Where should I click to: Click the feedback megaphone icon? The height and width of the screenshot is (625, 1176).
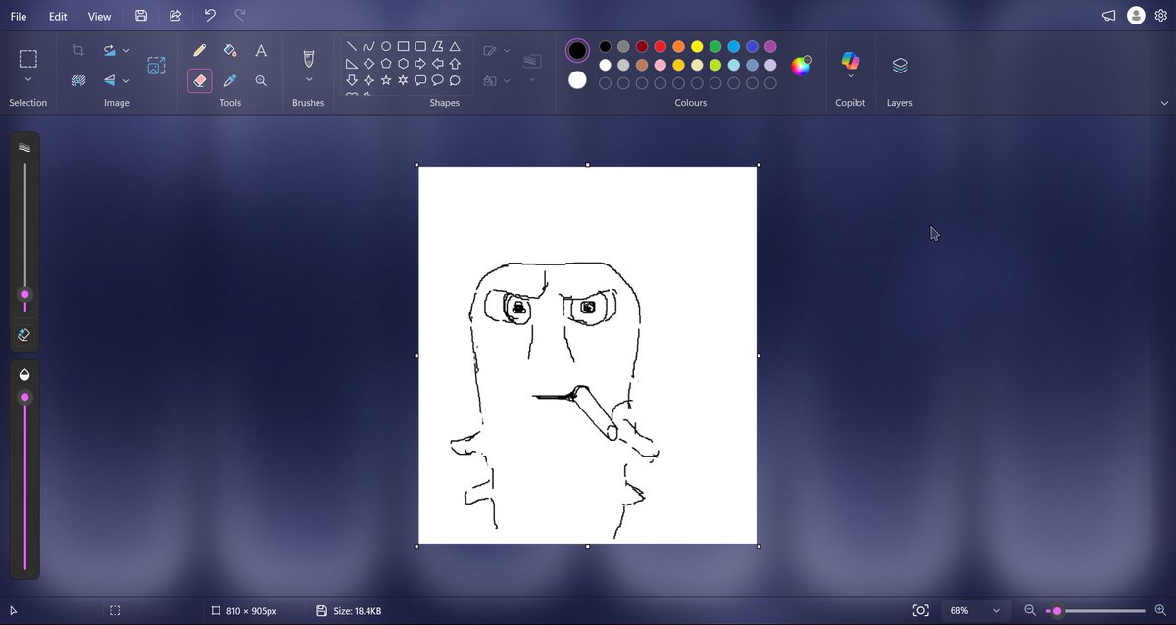(1108, 16)
